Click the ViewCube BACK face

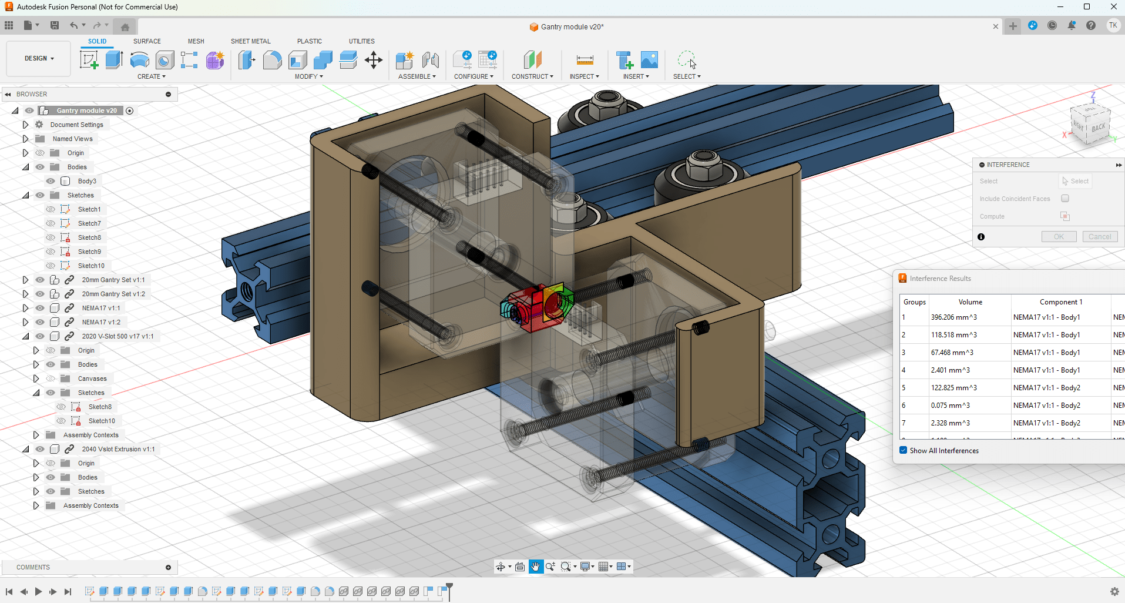[1097, 128]
